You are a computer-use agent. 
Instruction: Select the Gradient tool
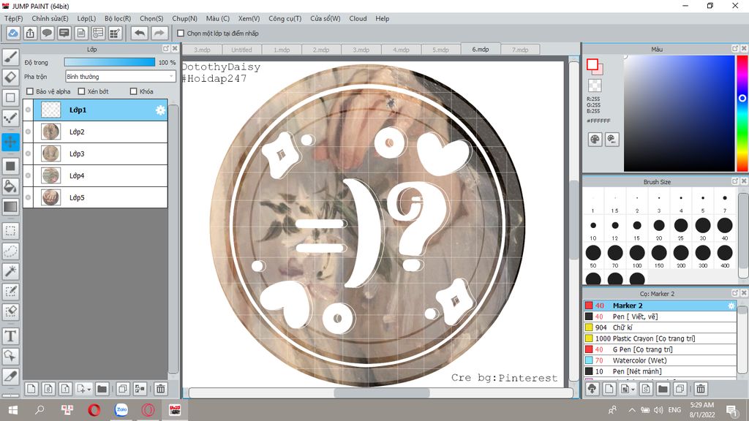point(10,207)
